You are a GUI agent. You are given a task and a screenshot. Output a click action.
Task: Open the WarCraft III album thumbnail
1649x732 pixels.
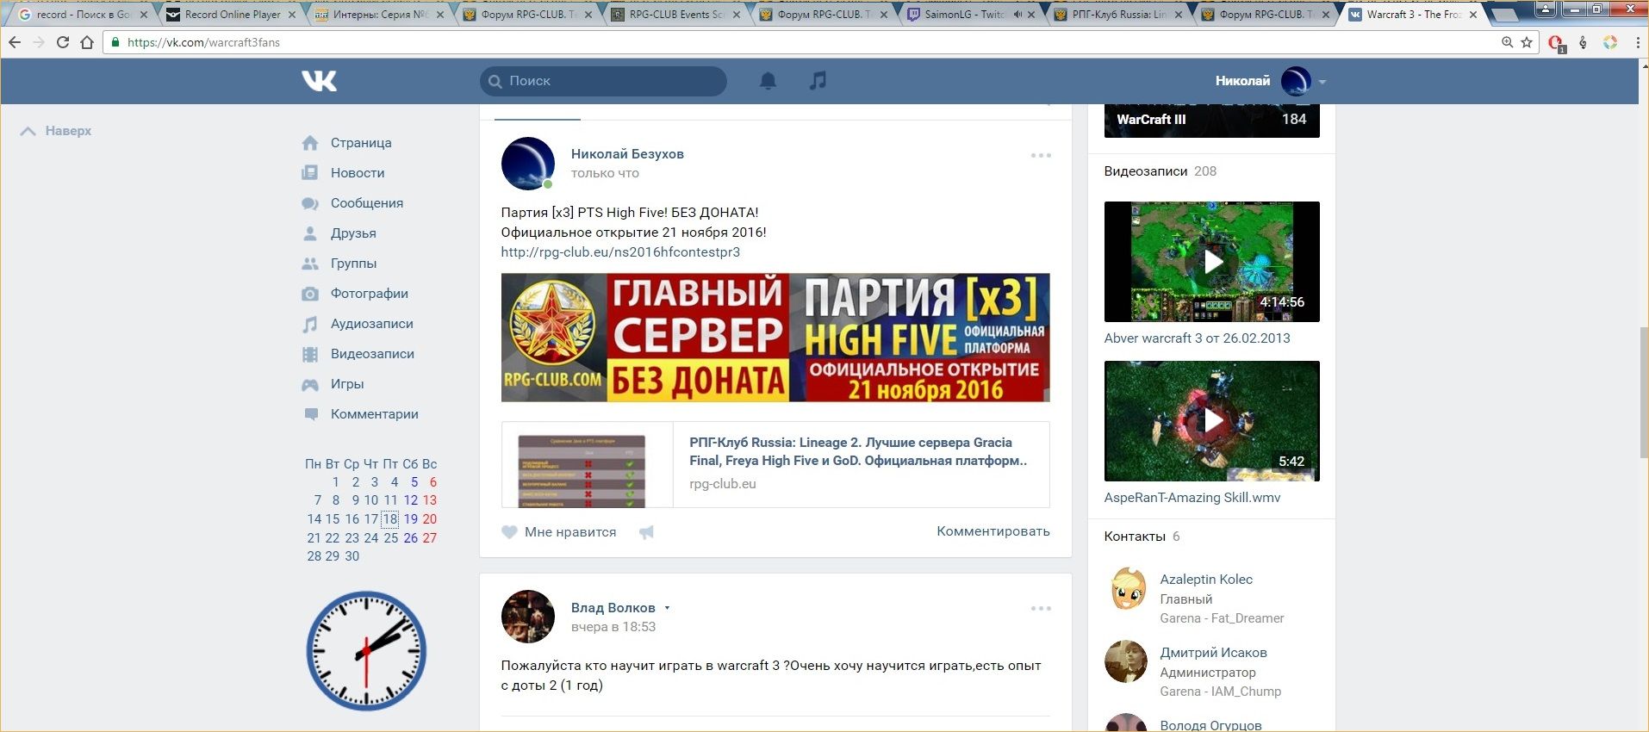[x=1212, y=120]
